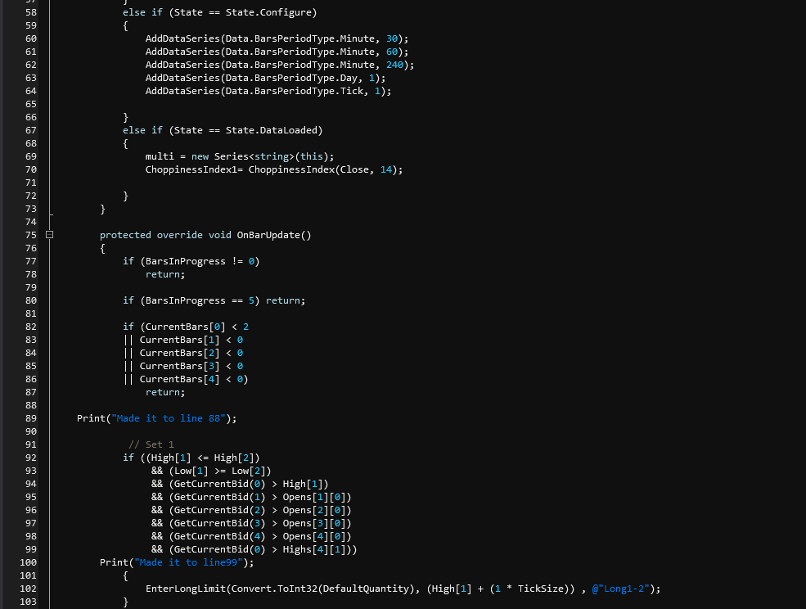Click '&& (GetCurrentBid(1) > Opens[1][0])' line
806x609 pixels.
coord(251,497)
